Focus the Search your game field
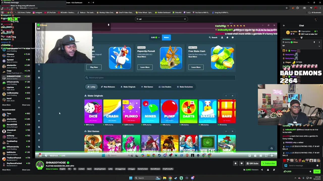 click(x=160, y=78)
